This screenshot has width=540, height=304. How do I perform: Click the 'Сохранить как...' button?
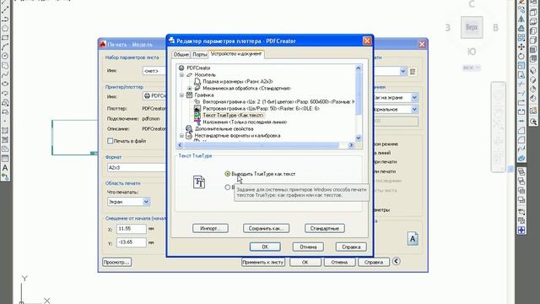(267, 229)
